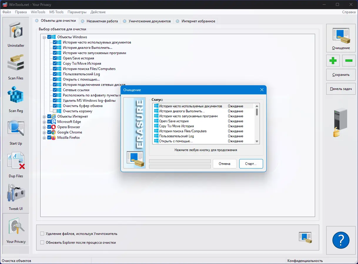The image size is (358, 264).
Task: Toggle Очистить буфер обмена checkbox
Action: (x=55, y=106)
